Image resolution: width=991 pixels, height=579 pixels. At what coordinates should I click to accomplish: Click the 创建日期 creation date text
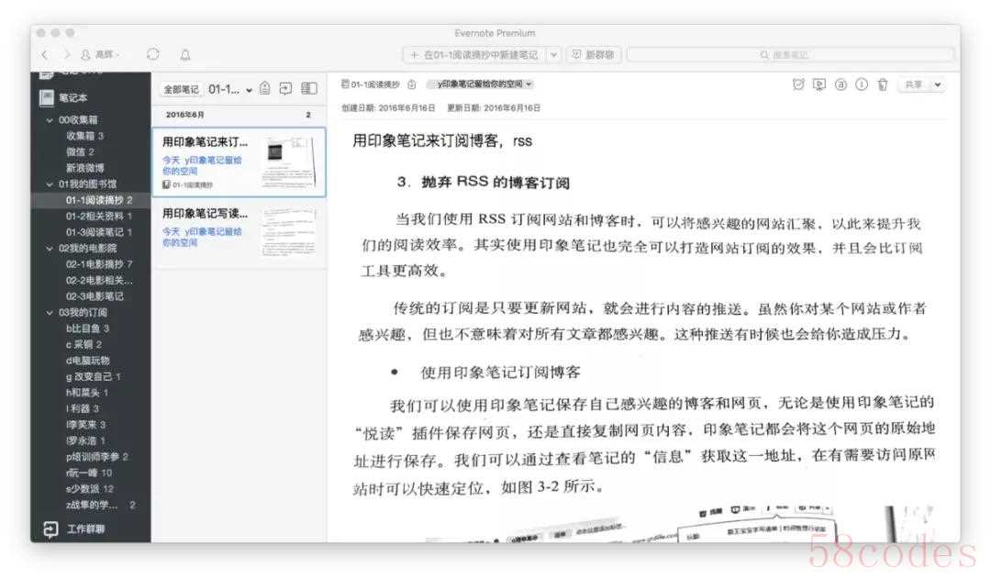(388, 108)
